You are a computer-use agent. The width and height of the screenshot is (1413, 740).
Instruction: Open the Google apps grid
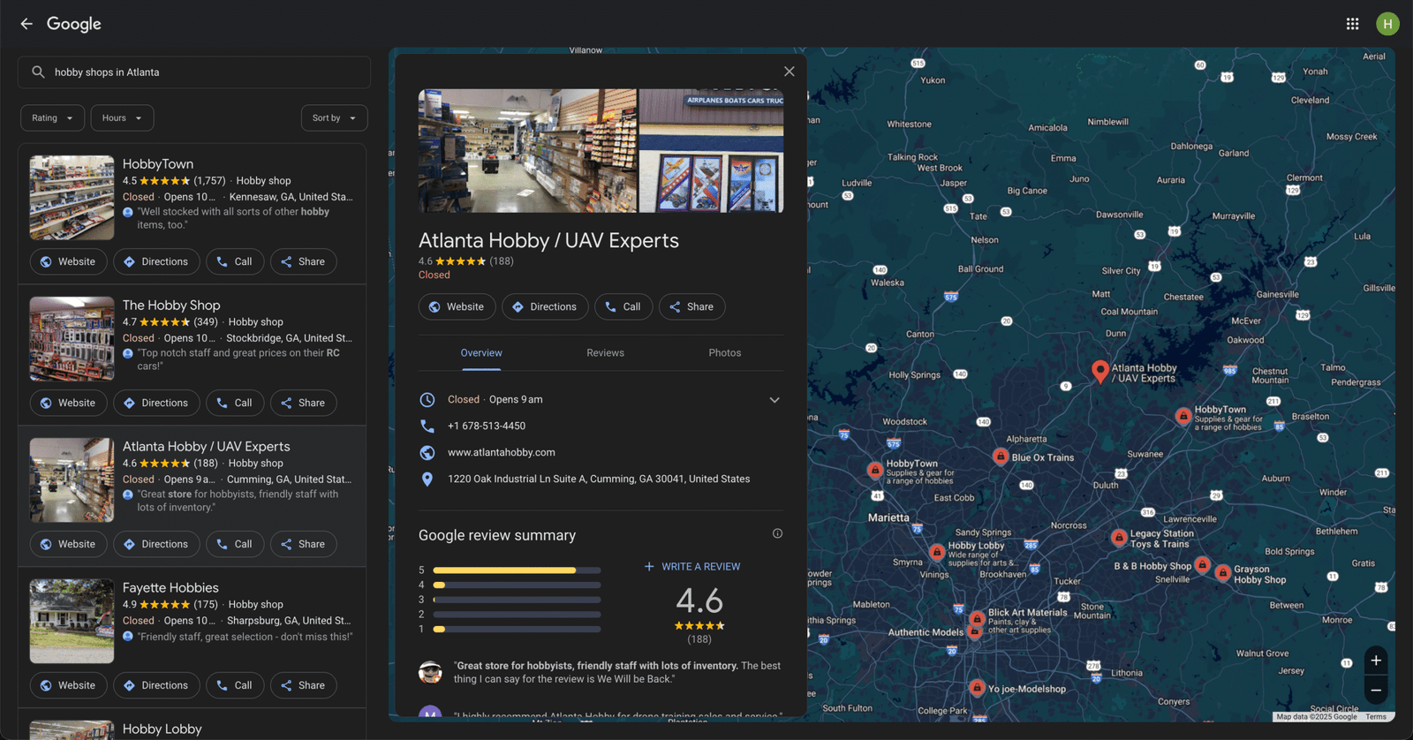click(1352, 24)
